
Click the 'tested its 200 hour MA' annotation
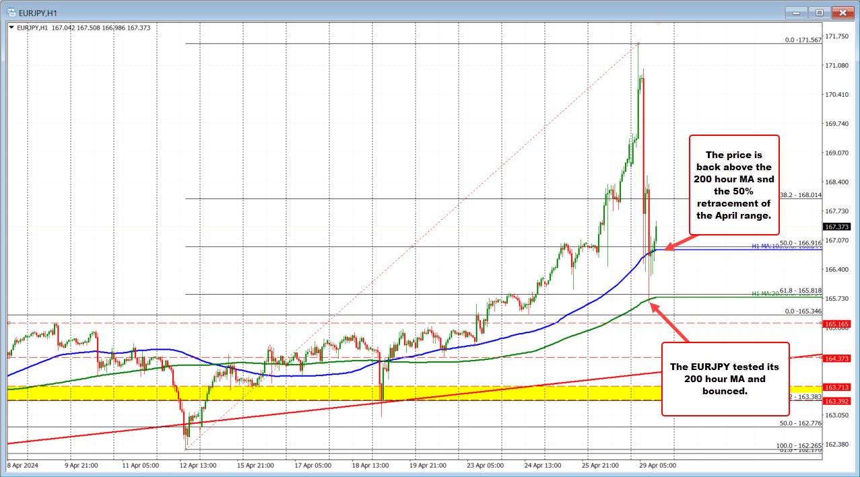725,379
